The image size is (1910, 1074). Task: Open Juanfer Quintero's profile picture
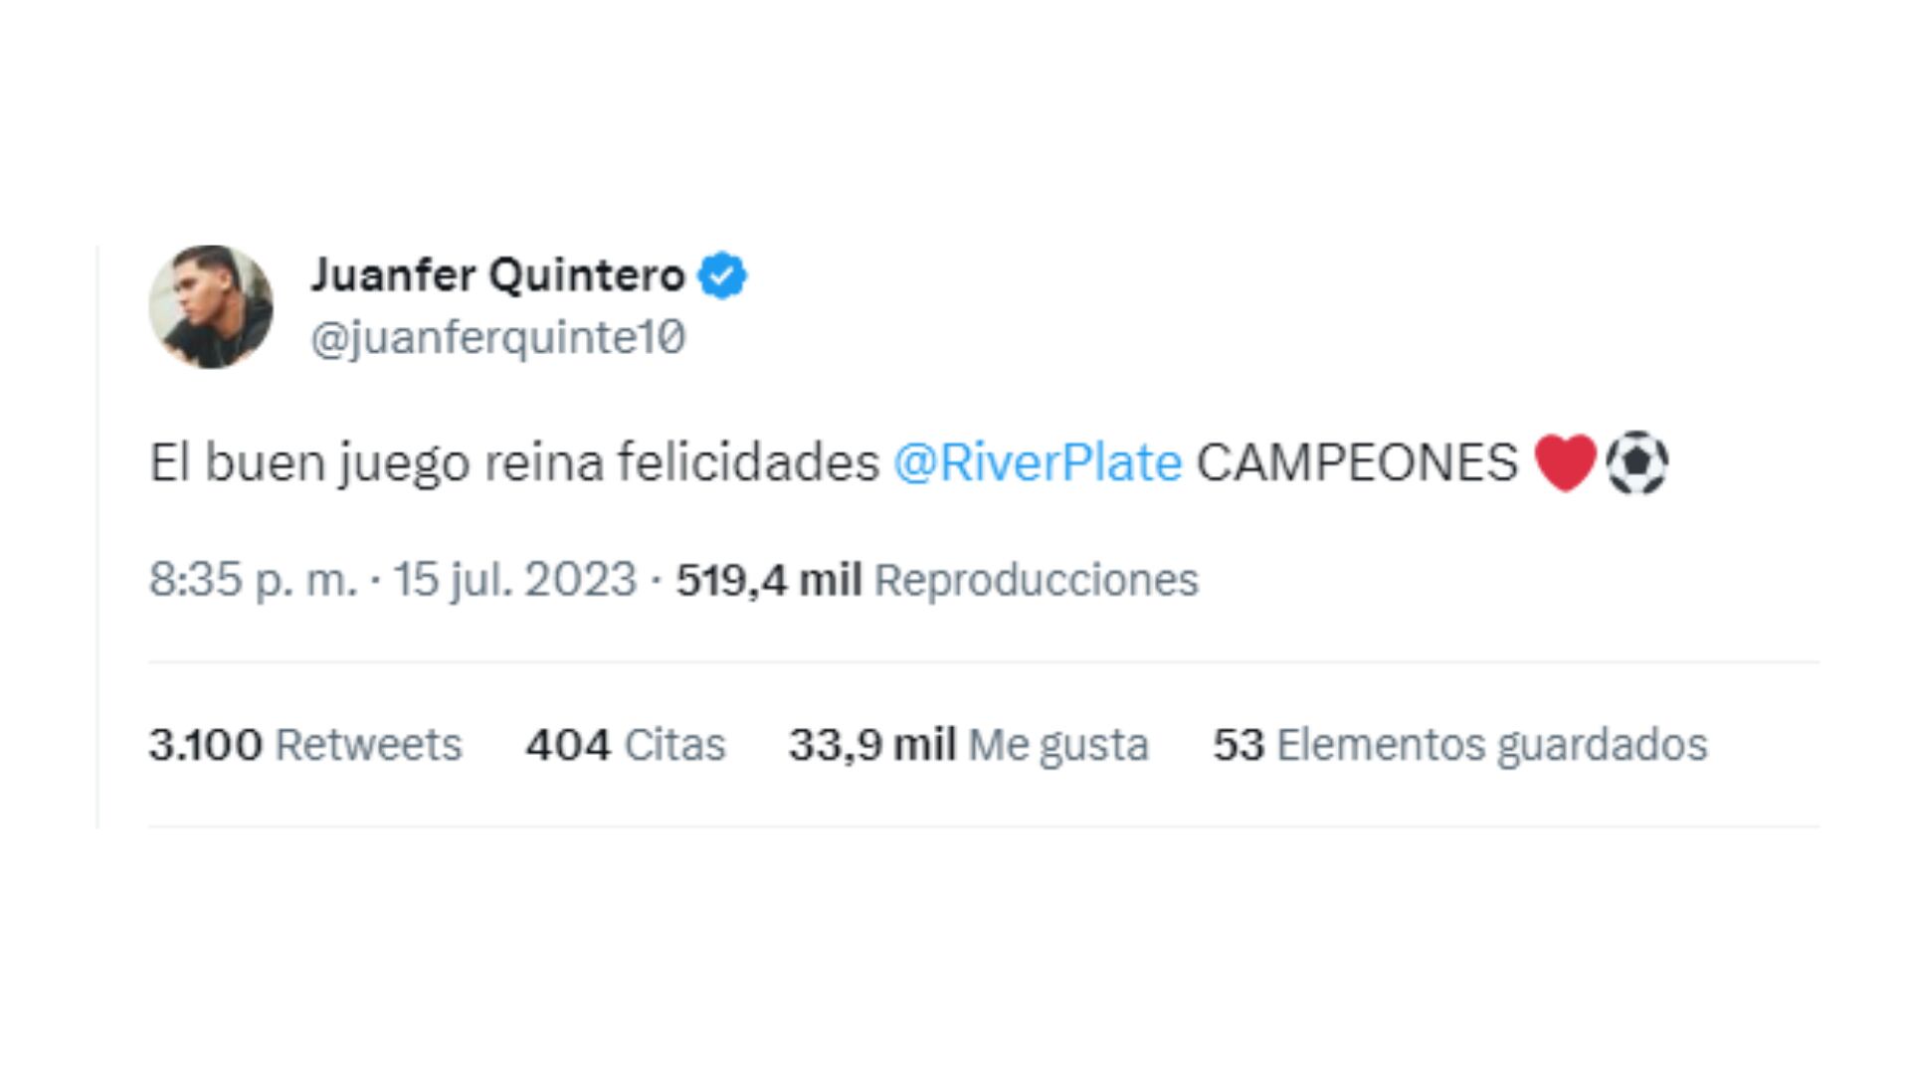click(212, 306)
